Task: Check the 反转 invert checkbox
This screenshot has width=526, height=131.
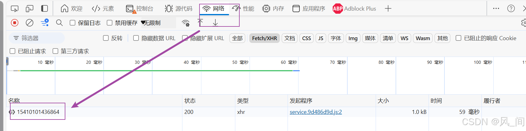Action: pos(106,38)
